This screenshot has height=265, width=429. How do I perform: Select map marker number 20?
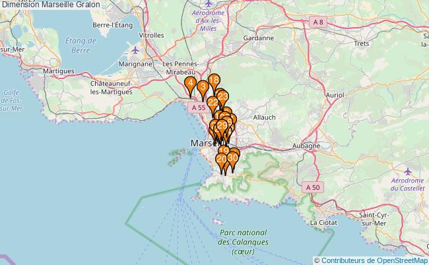222,160
